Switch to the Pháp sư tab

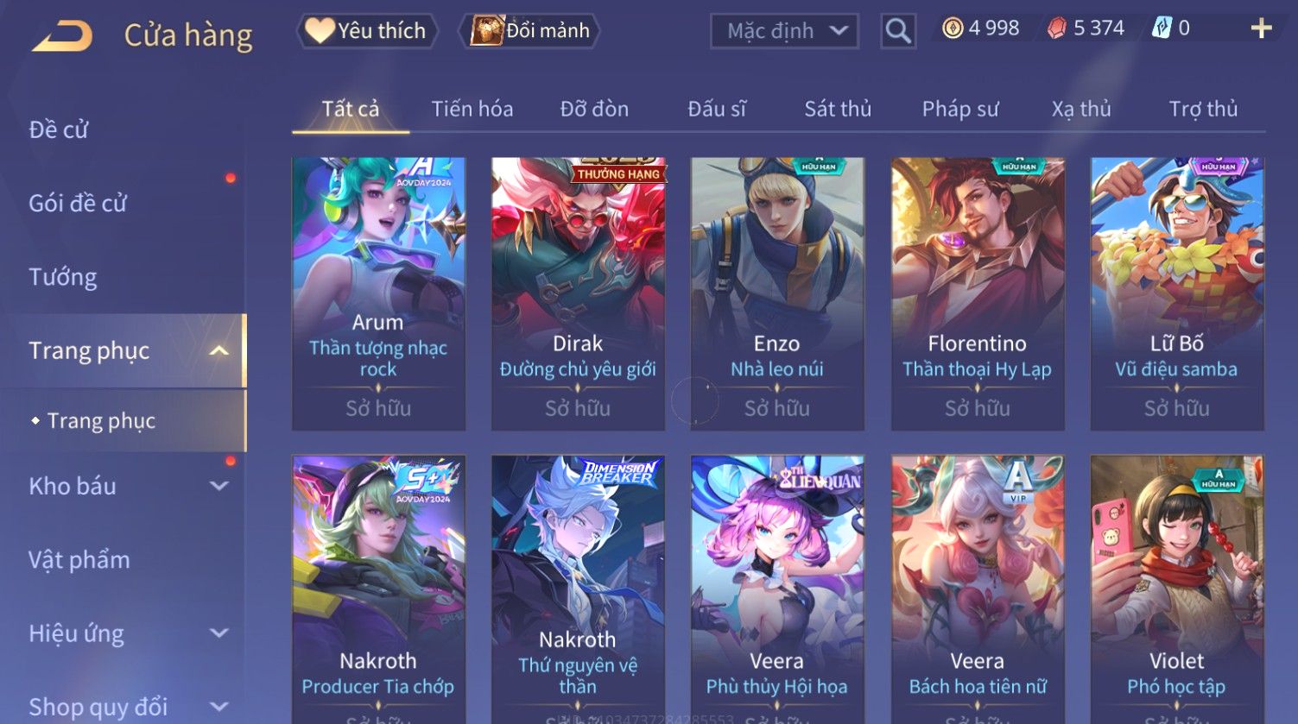point(960,109)
